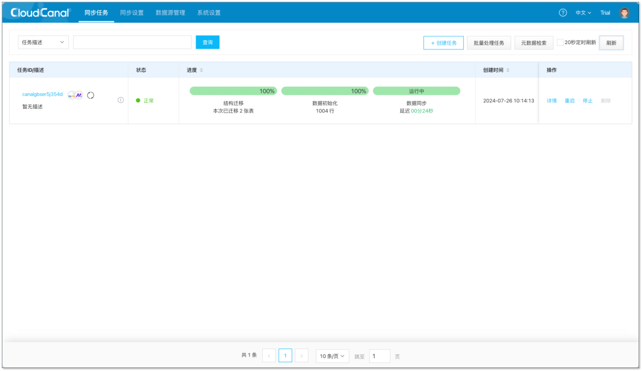This screenshot has width=642, height=371.
Task: Open the help question mark icon
Action: 562,12
